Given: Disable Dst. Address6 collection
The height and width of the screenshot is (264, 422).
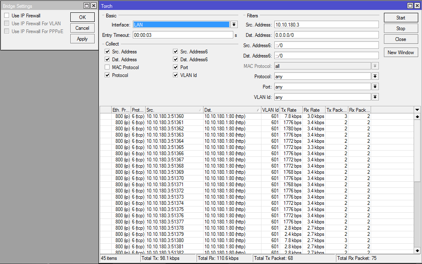Looking at the screenshot, I should click(175, 59).
